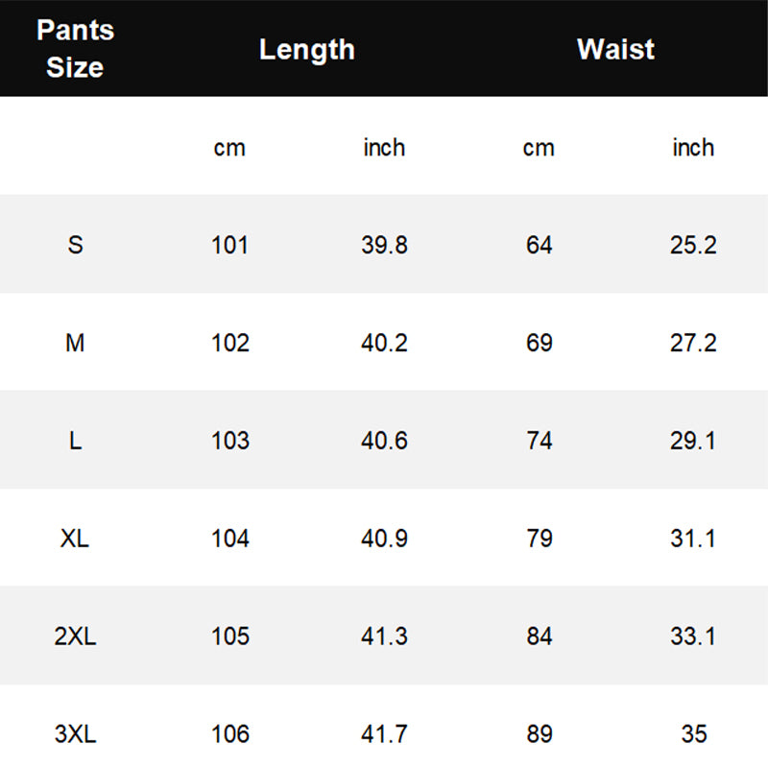Click the 101 cm length value
Screen dimensions: 768x768
(x=229, y=245)
